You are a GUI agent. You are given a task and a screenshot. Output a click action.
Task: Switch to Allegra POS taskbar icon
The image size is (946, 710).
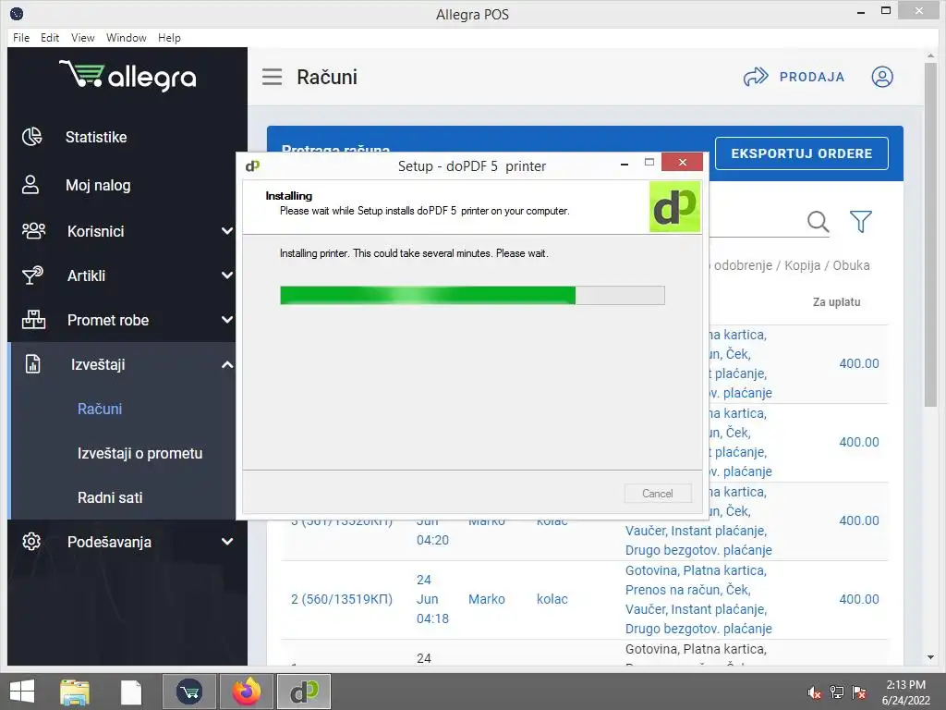[x=189, y=692]
